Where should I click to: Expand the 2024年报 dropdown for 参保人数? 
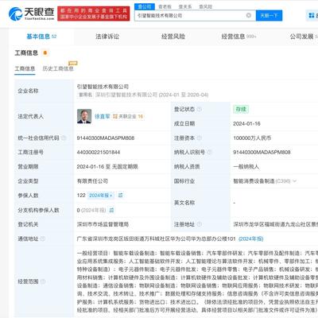coord(101,196)
